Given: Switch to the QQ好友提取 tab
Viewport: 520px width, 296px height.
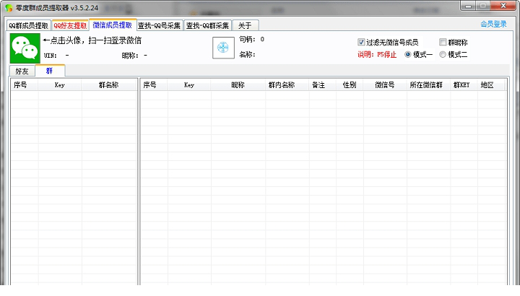Looking at the screenshot, I should click(70, 25).
